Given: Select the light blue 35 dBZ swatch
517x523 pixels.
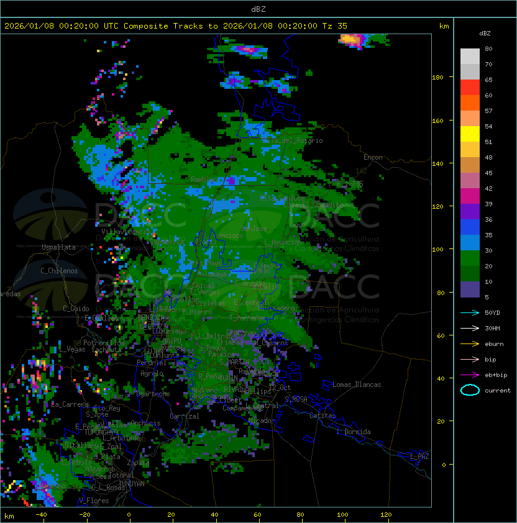Looking at the screenshot, I should click(x=470, y=242).
